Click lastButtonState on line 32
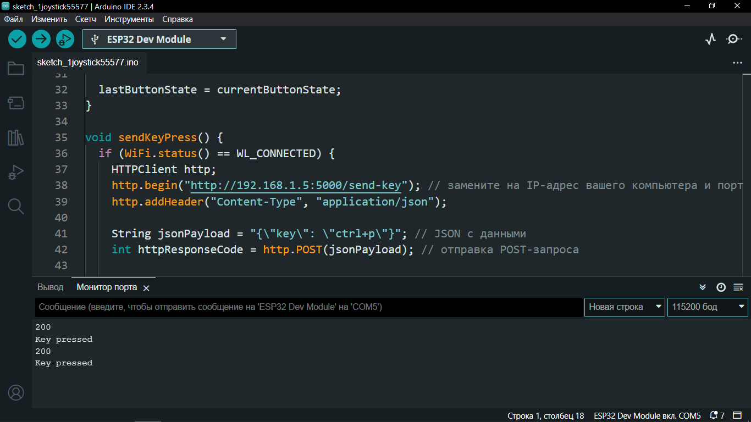 coord(148,90)
